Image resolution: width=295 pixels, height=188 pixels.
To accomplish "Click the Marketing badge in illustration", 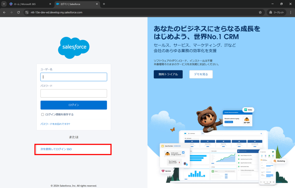I will pos(279,161).
